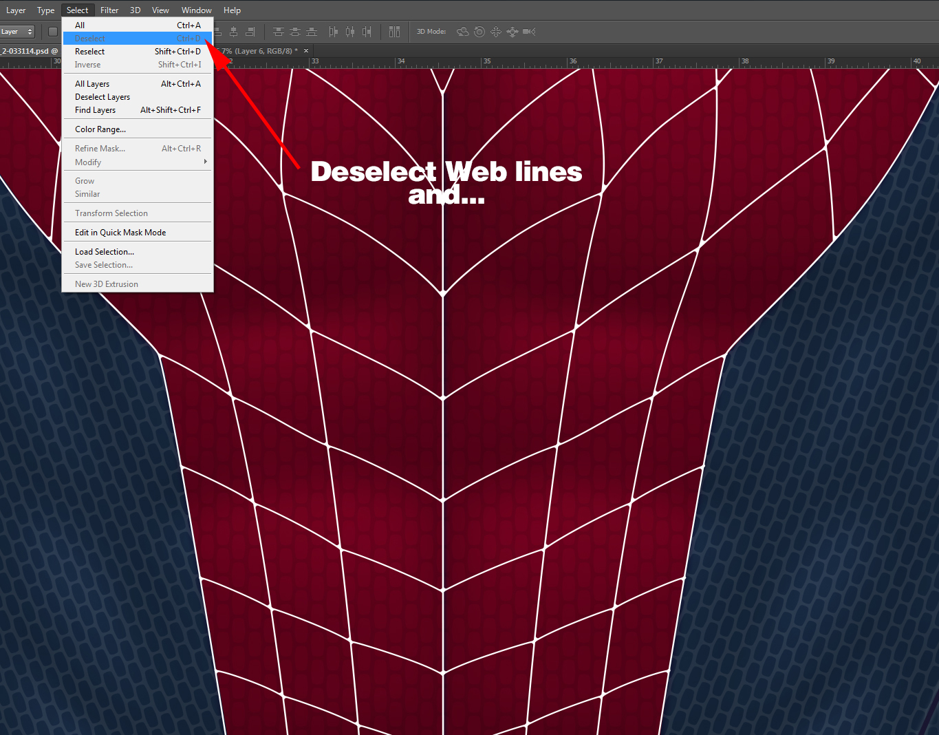The image size is (939, 735).
Task: Choose Deselect Layers menu entry
Action: click(138, 97)
